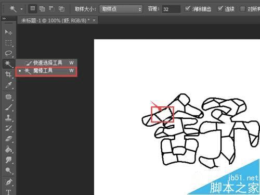Select the Rectangular Marquee tool
The image size is (260, 195).
pos(8,43)
